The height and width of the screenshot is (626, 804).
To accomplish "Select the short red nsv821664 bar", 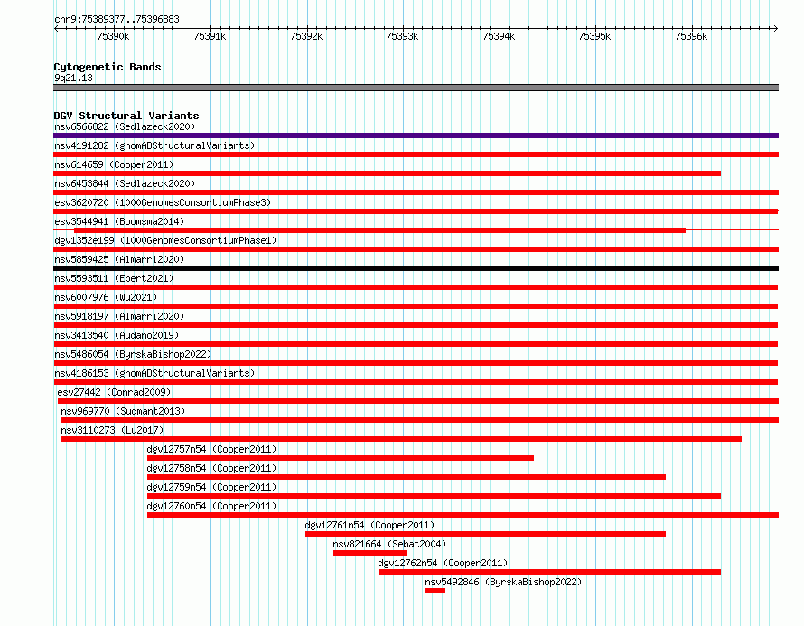I will coord(370,553).
